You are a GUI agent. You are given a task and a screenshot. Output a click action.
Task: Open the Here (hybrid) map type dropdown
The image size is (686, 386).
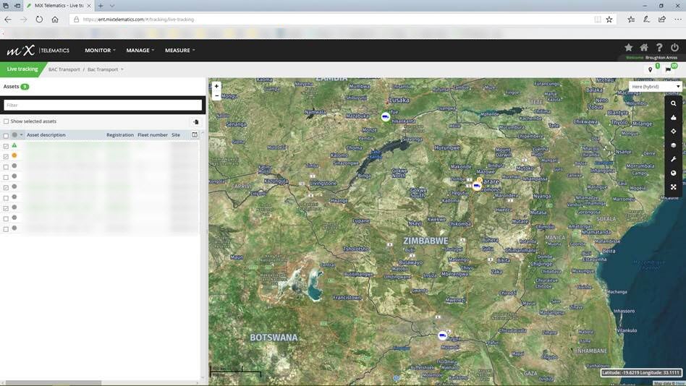pyautogui.click(x=655, y=87)
